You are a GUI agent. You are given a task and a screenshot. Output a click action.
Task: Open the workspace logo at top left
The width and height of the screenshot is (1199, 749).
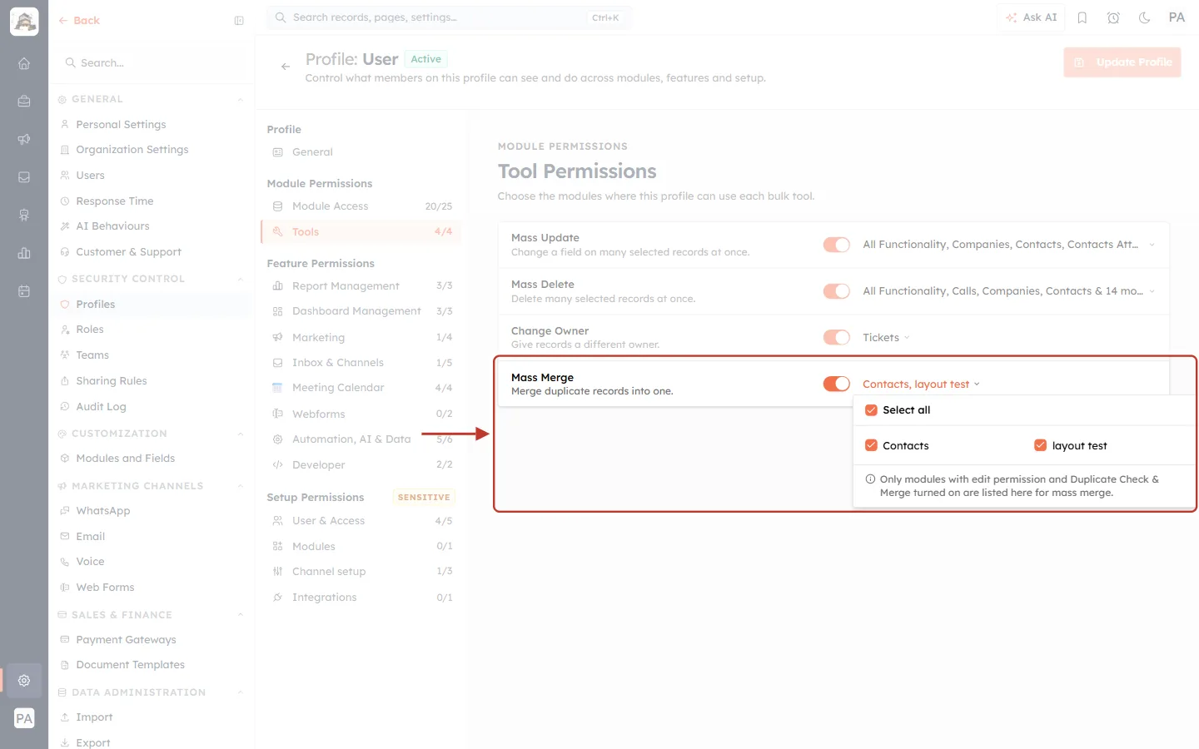pyautogui.click(x=24, y=22)
